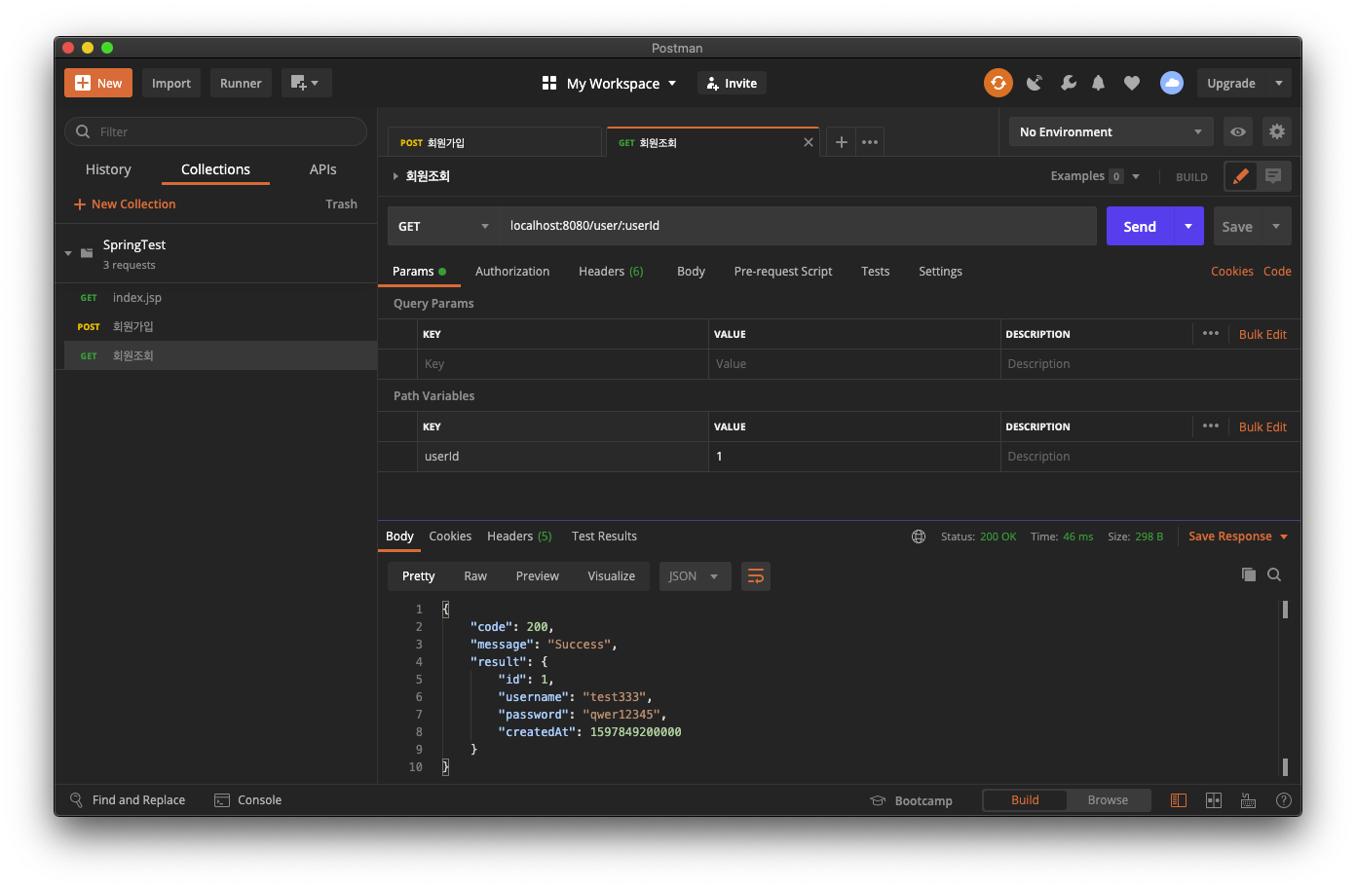Toggle sidebar layout icon in status bar

click(x=1179, y=800)
